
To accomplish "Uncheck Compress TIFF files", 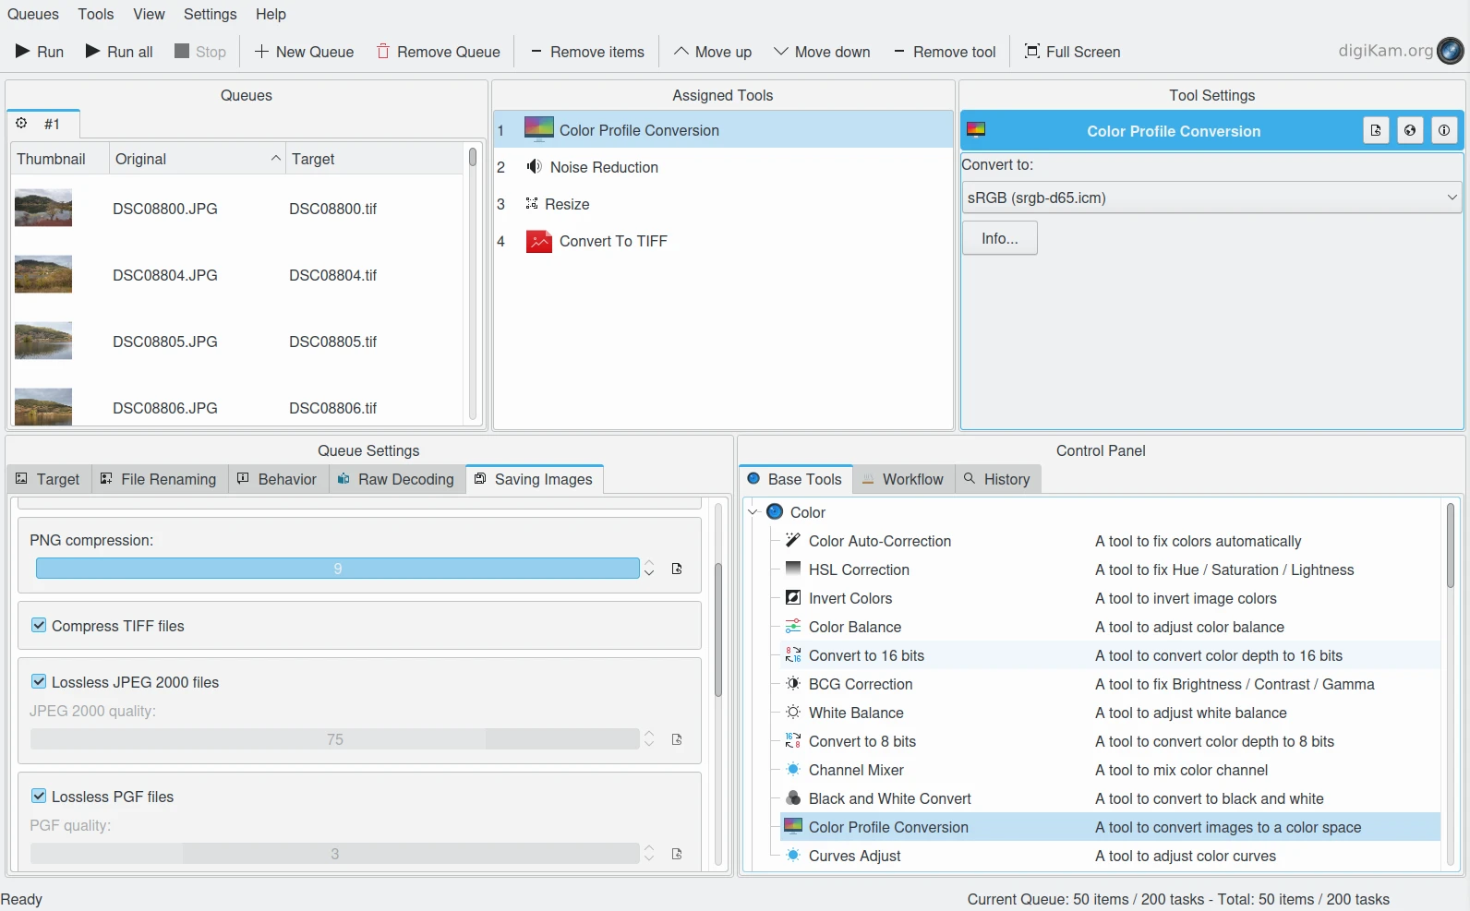I will (39, 626).
